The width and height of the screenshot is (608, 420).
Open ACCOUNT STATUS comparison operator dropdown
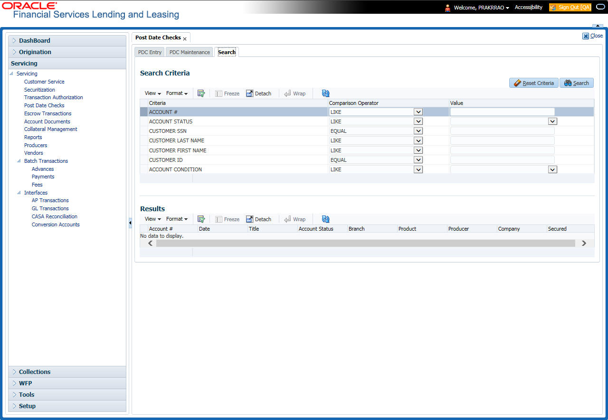418,121
